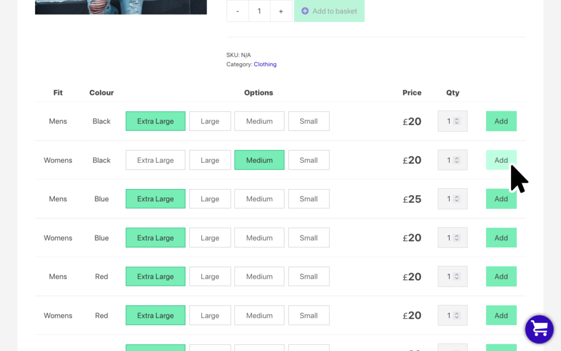Add Womens Blue row to basket
The image size is (561, 351).
(x=501, y=238)
